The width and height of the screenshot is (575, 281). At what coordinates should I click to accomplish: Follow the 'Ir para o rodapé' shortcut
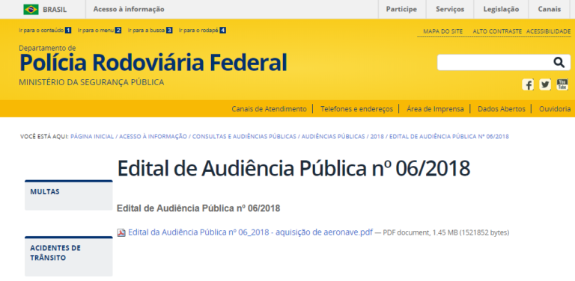pos(202,31)
